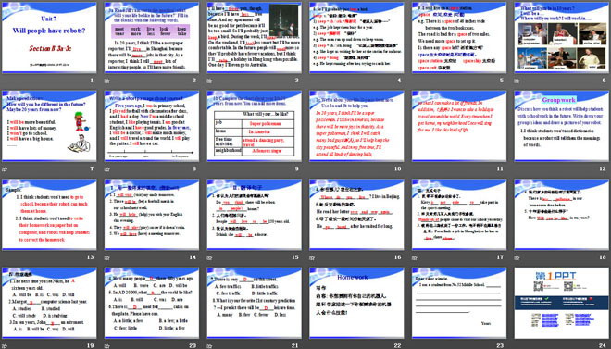The width and height of the screenshot is (611, 349).
Task: Click the animation star icon under slide 15
Action: click(x=209, y=257)
